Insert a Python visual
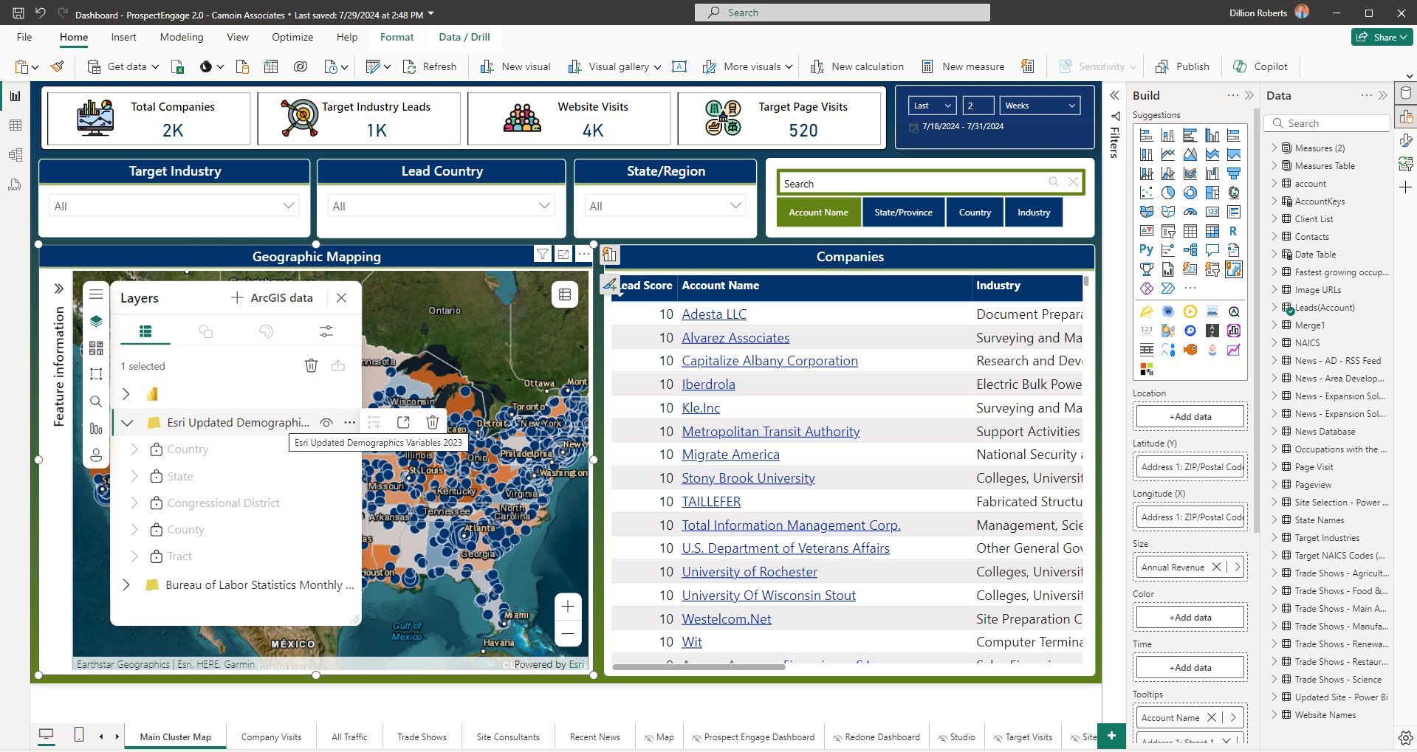 click(x=1146, y=250)
